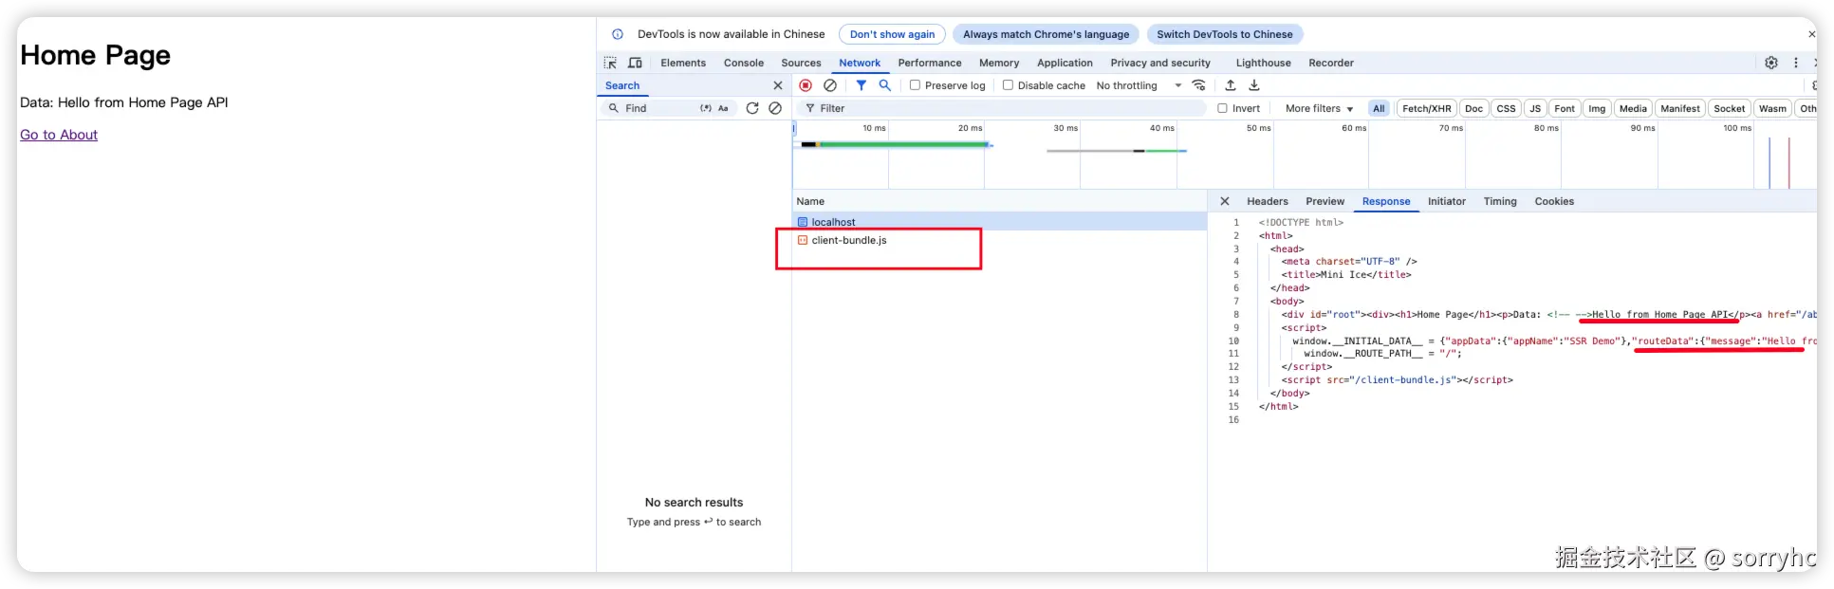Filter requests by CSS type
The width and height of the screenshot is (1834, 589).
(x=1506, y=108)
